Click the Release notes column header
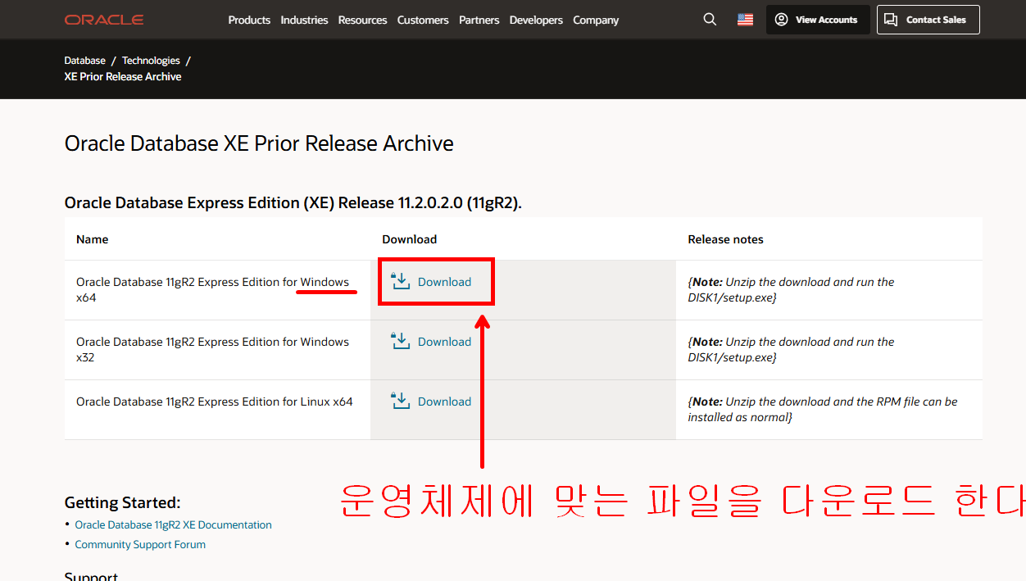Image resolution: width=1026 pixels, height=581 pixels. click(x=725, y=239)
